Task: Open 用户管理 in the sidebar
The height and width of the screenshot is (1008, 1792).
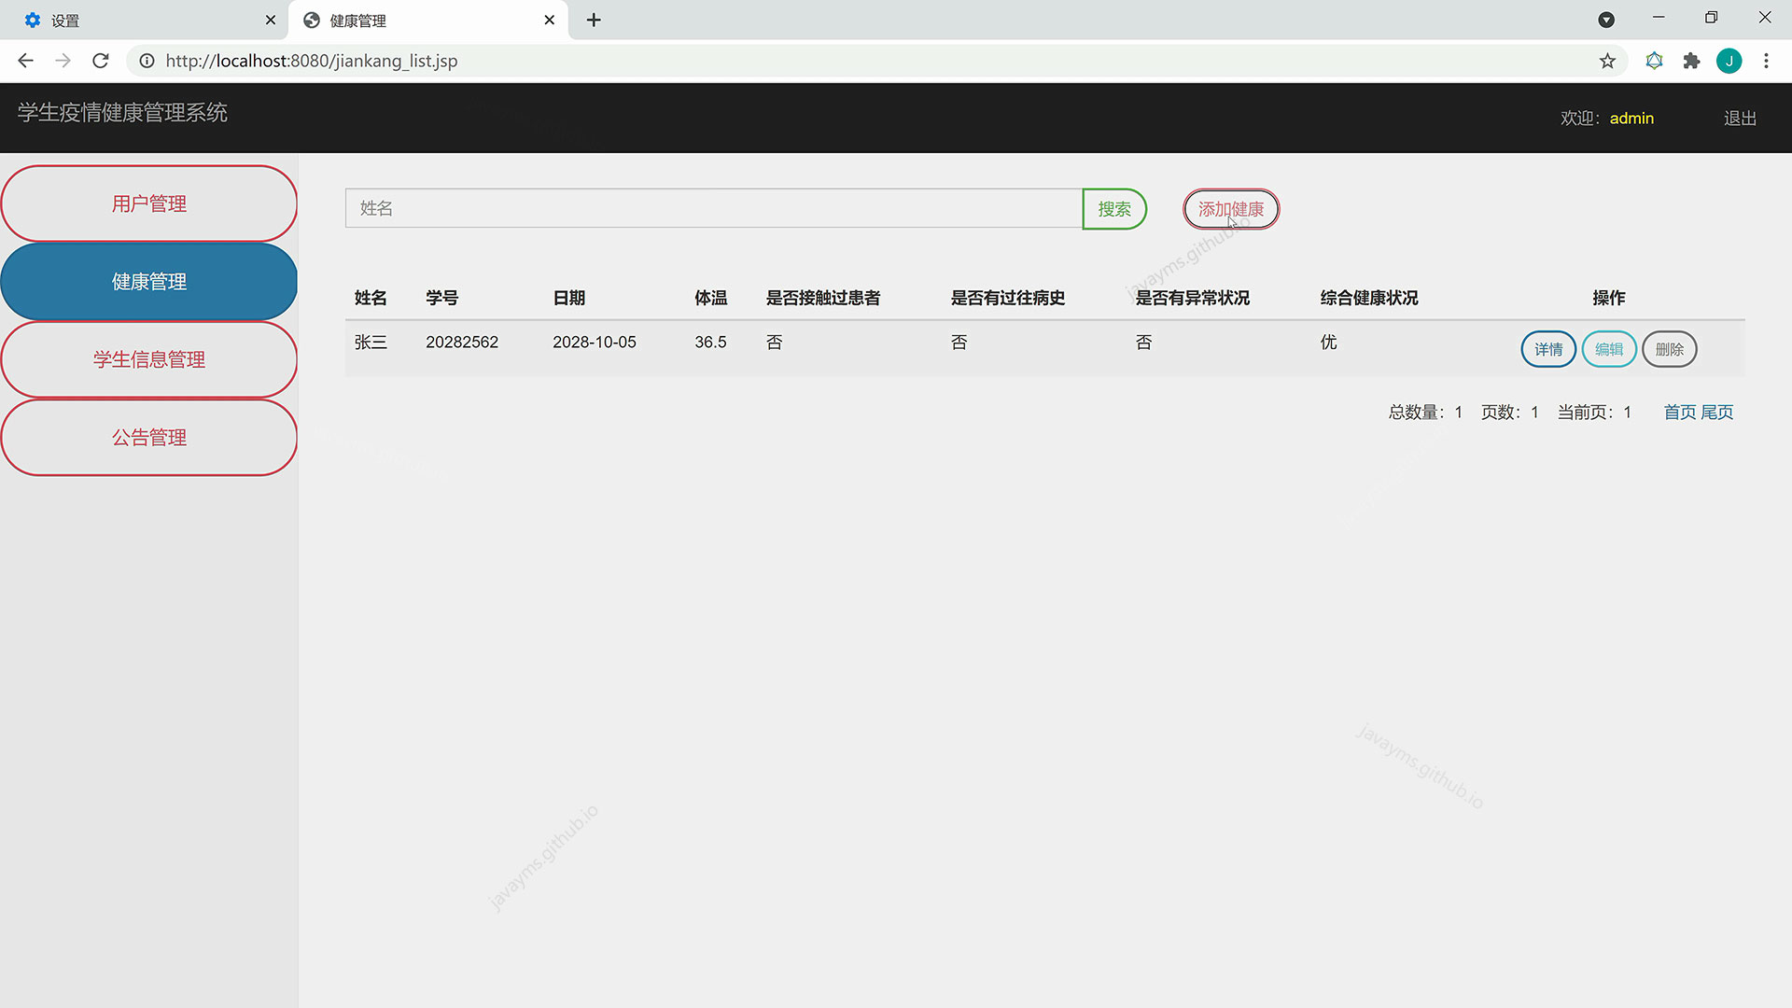Action: (x=149, y=203)
